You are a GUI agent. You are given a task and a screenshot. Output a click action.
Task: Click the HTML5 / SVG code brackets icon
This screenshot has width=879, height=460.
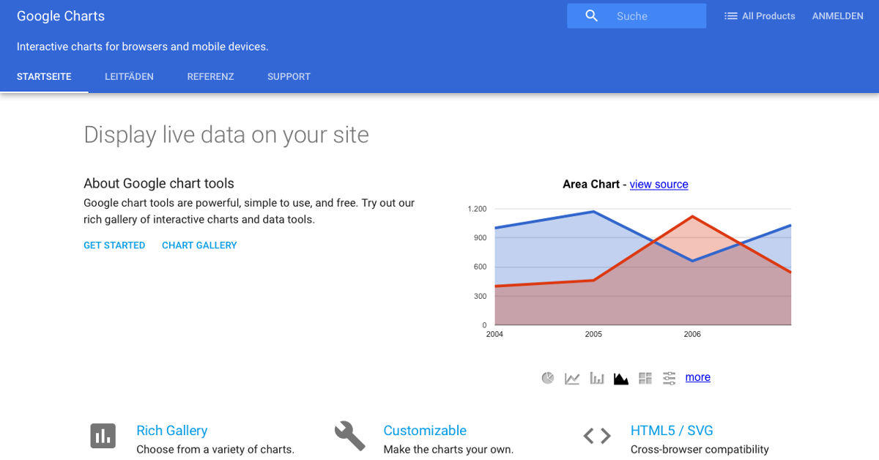click(597, 436)
